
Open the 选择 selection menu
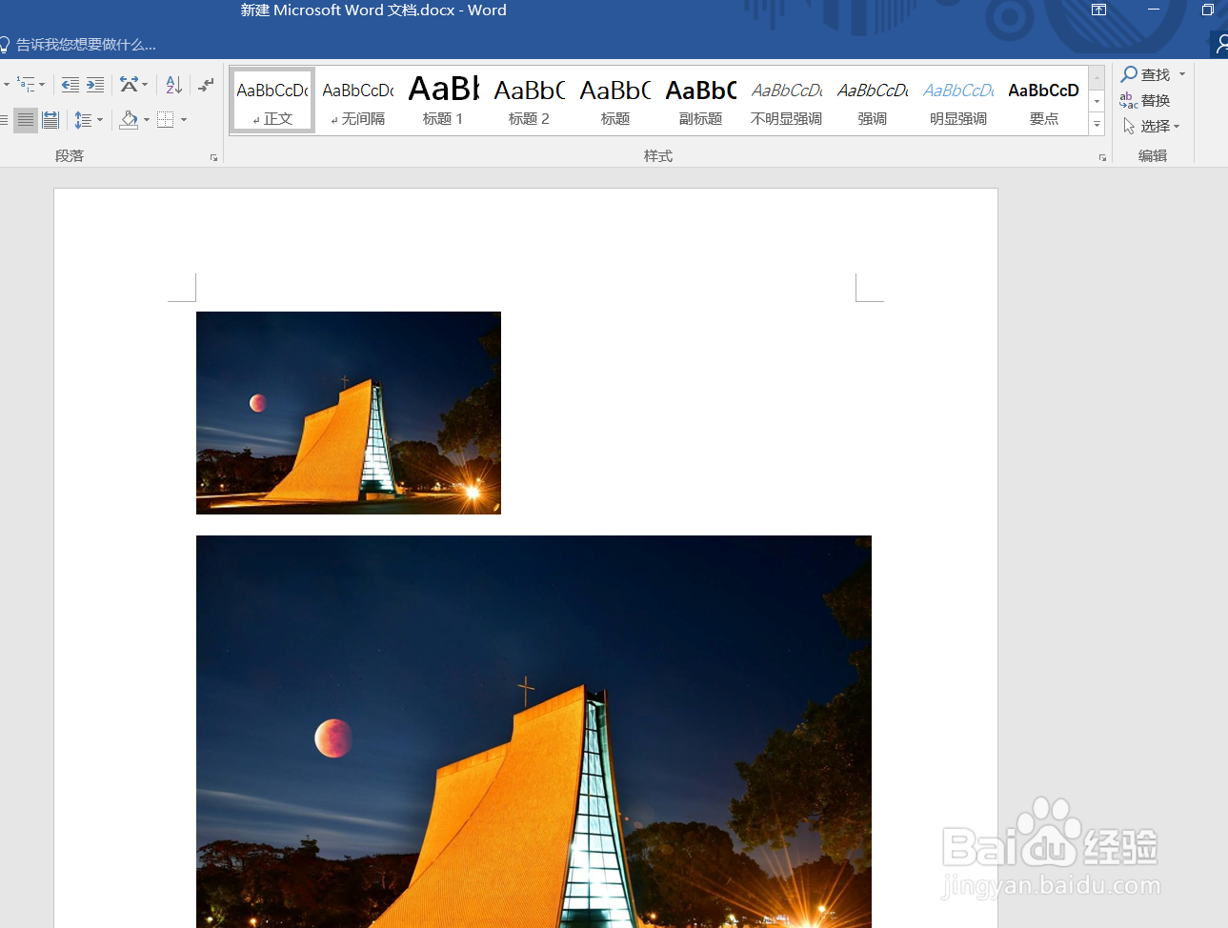pyautogui.click(x=1152, y=126)
